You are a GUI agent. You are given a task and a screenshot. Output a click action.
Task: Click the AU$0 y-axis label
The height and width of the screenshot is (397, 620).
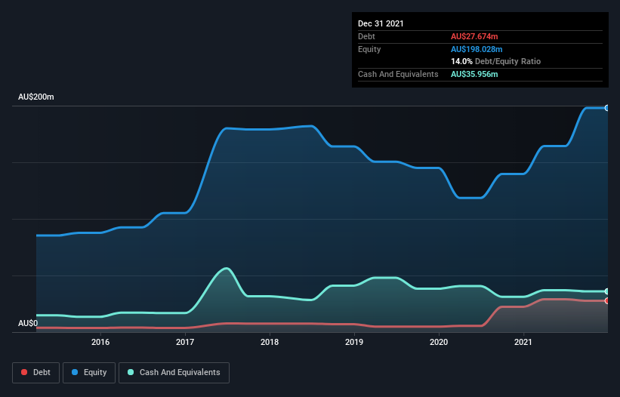[28, 323]
